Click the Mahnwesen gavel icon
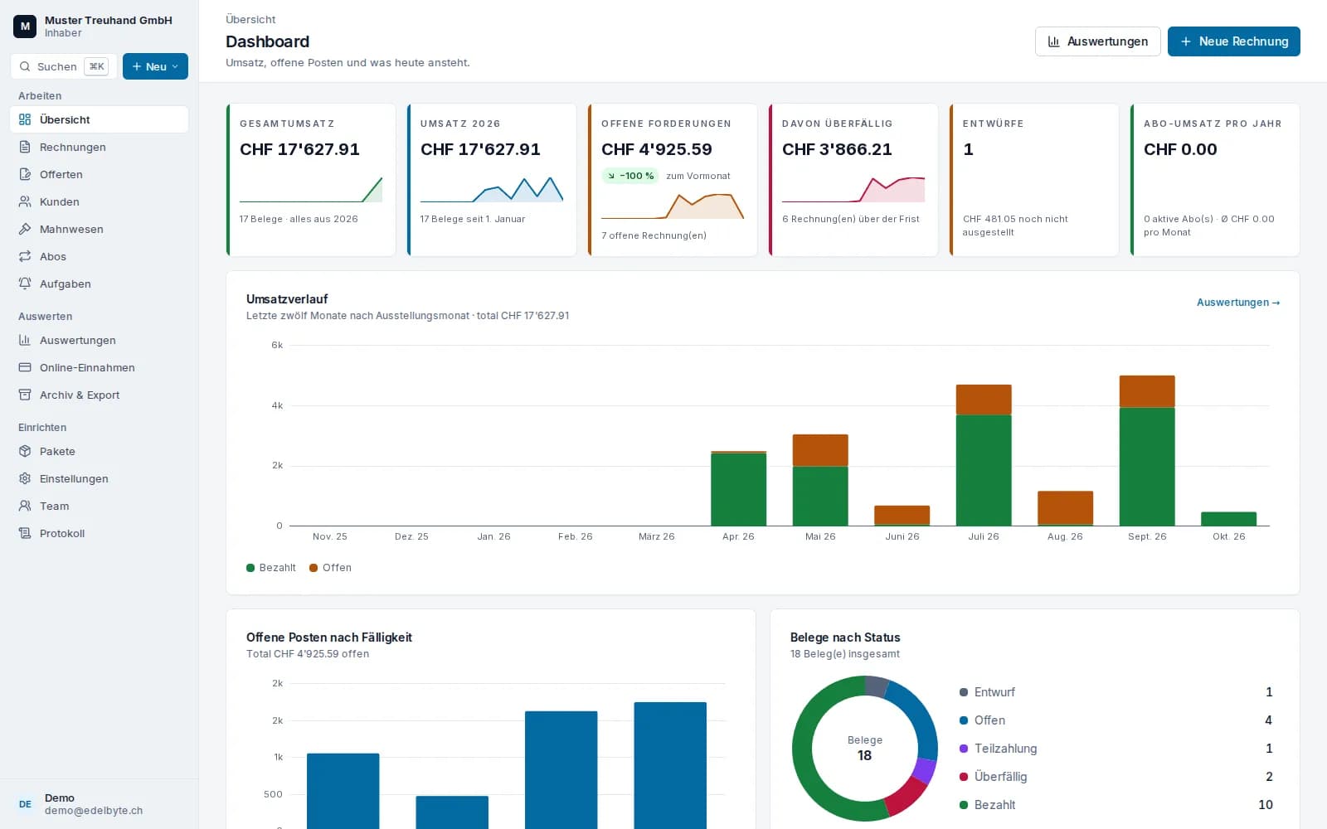This screenshot has height=829, width=1327. pyautogui.click(x=25, y=229)
